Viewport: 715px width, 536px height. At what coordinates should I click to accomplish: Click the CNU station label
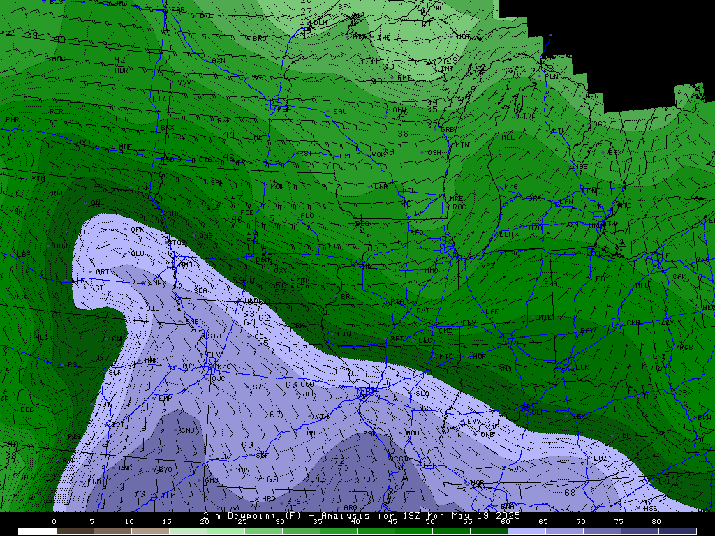(x=187, y=431)
